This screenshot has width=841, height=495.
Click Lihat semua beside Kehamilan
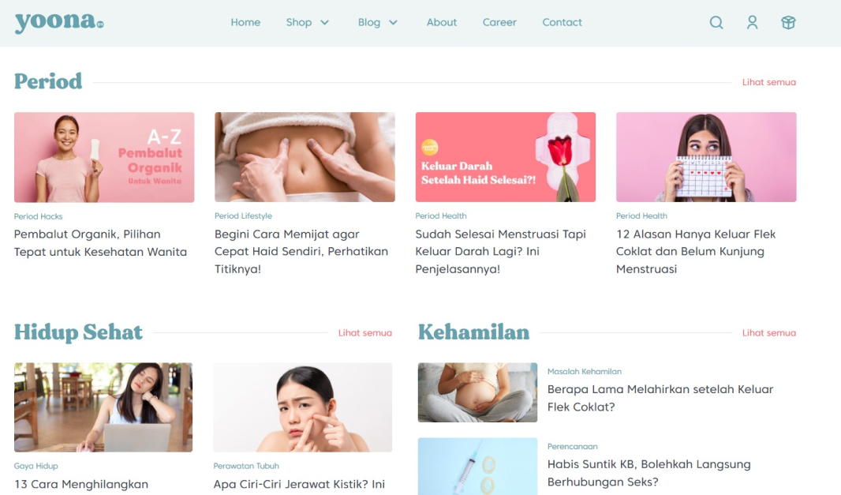coord(768,333)
